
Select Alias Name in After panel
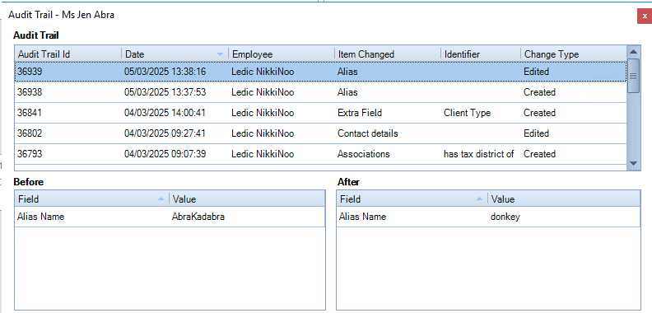(x=362, y=217)
